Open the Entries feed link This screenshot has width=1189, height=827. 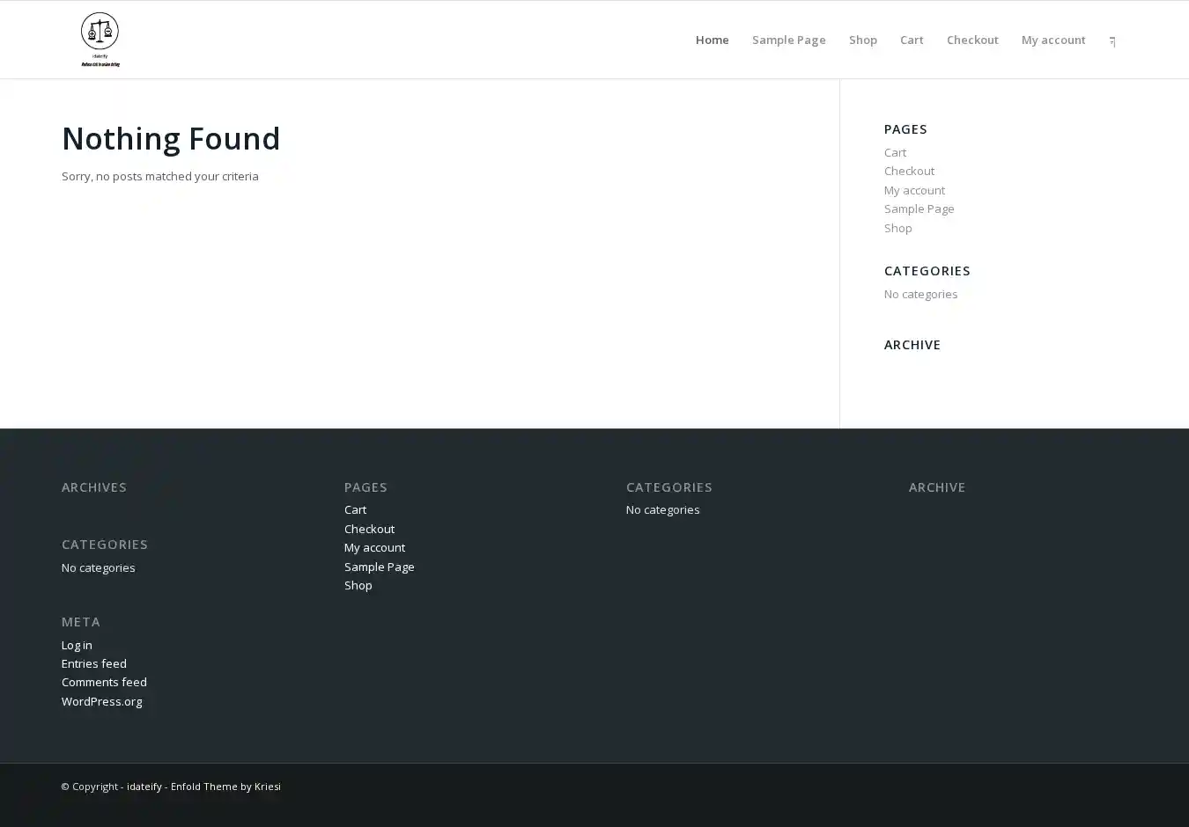click(93, 663)
